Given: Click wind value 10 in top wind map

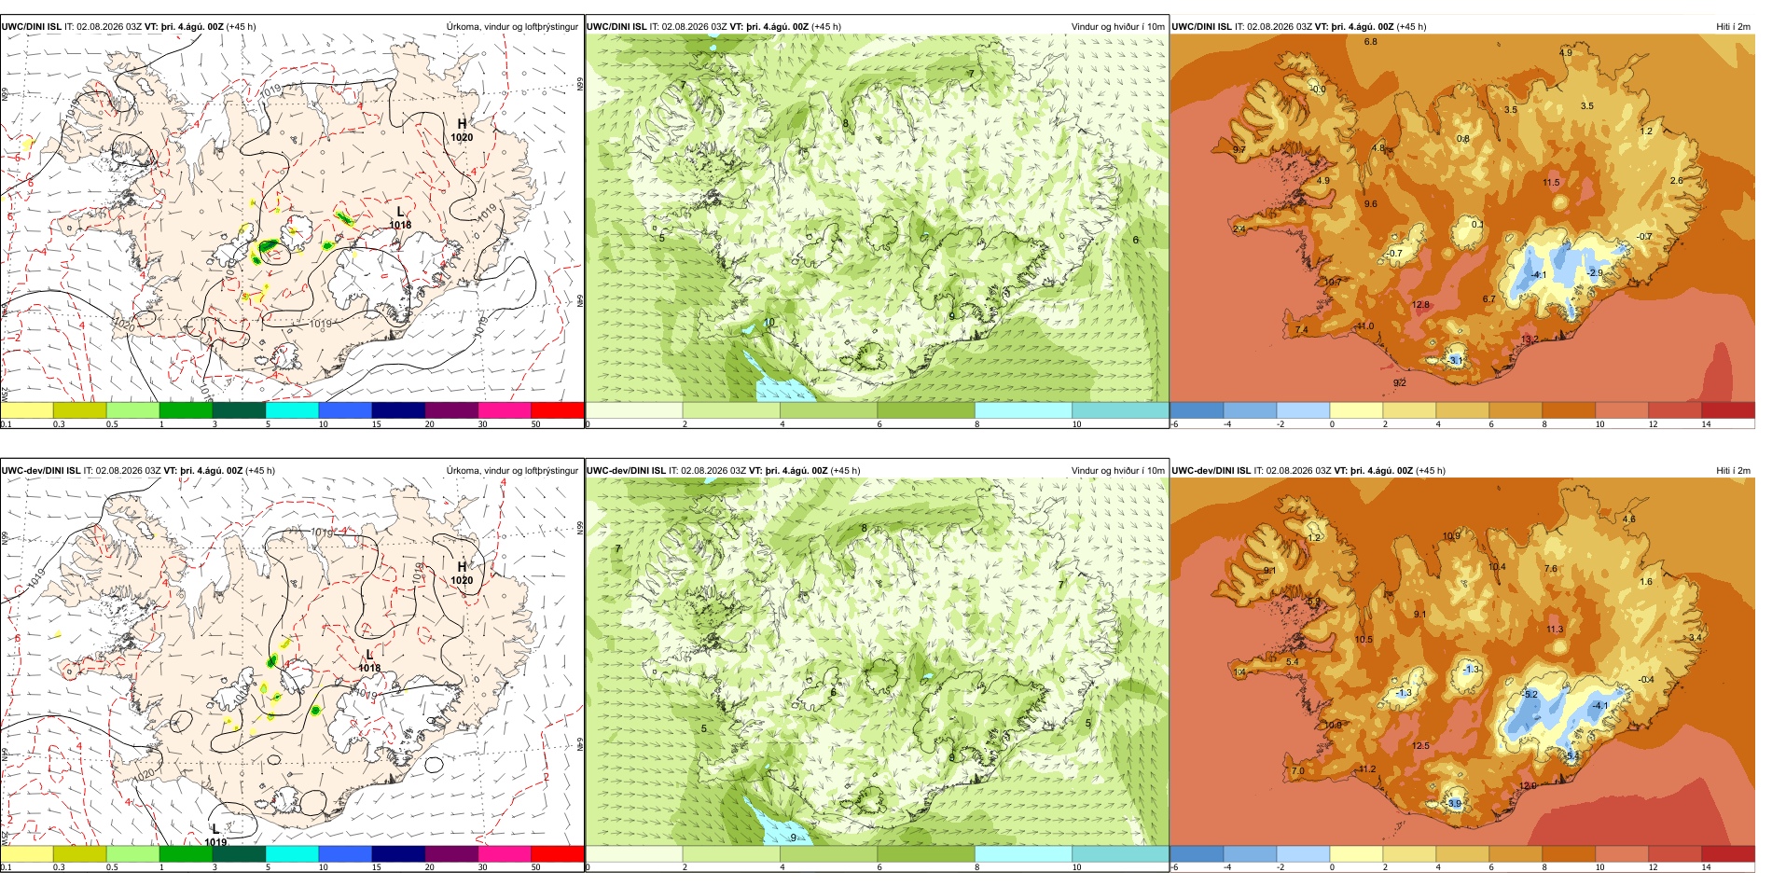Looking at the screenshot, I should [769, 323].
